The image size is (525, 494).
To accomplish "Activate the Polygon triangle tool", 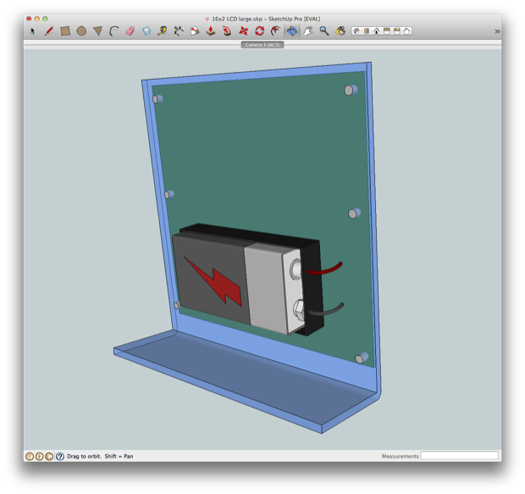I will [x=97, y=31].
